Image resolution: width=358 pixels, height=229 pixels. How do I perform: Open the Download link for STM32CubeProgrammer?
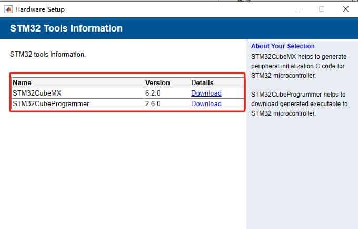pos(206,104)
